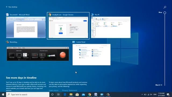Viewport: 172px width, 97px height.
Task: Open the timeline search magnifier icon
Action: click(165, 7)
